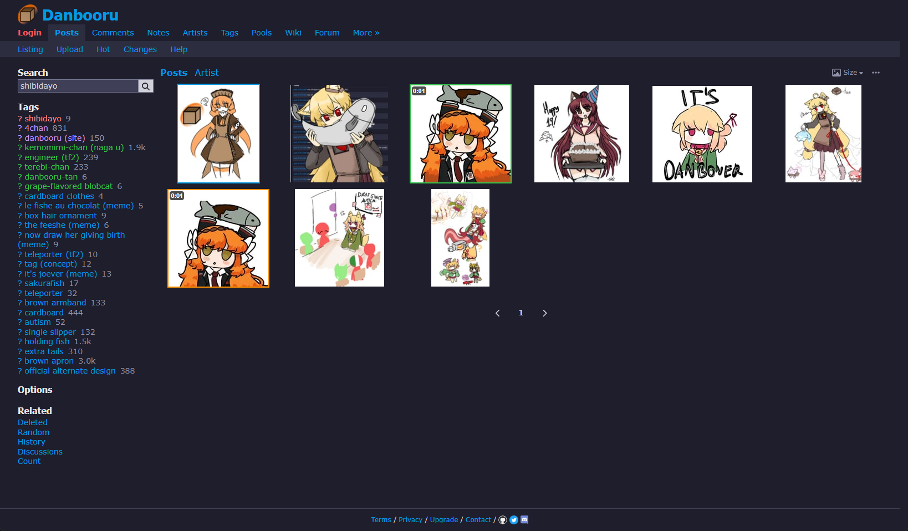
Task: Click the Login link
Action: pyautogui.click(x=29, y=33)
